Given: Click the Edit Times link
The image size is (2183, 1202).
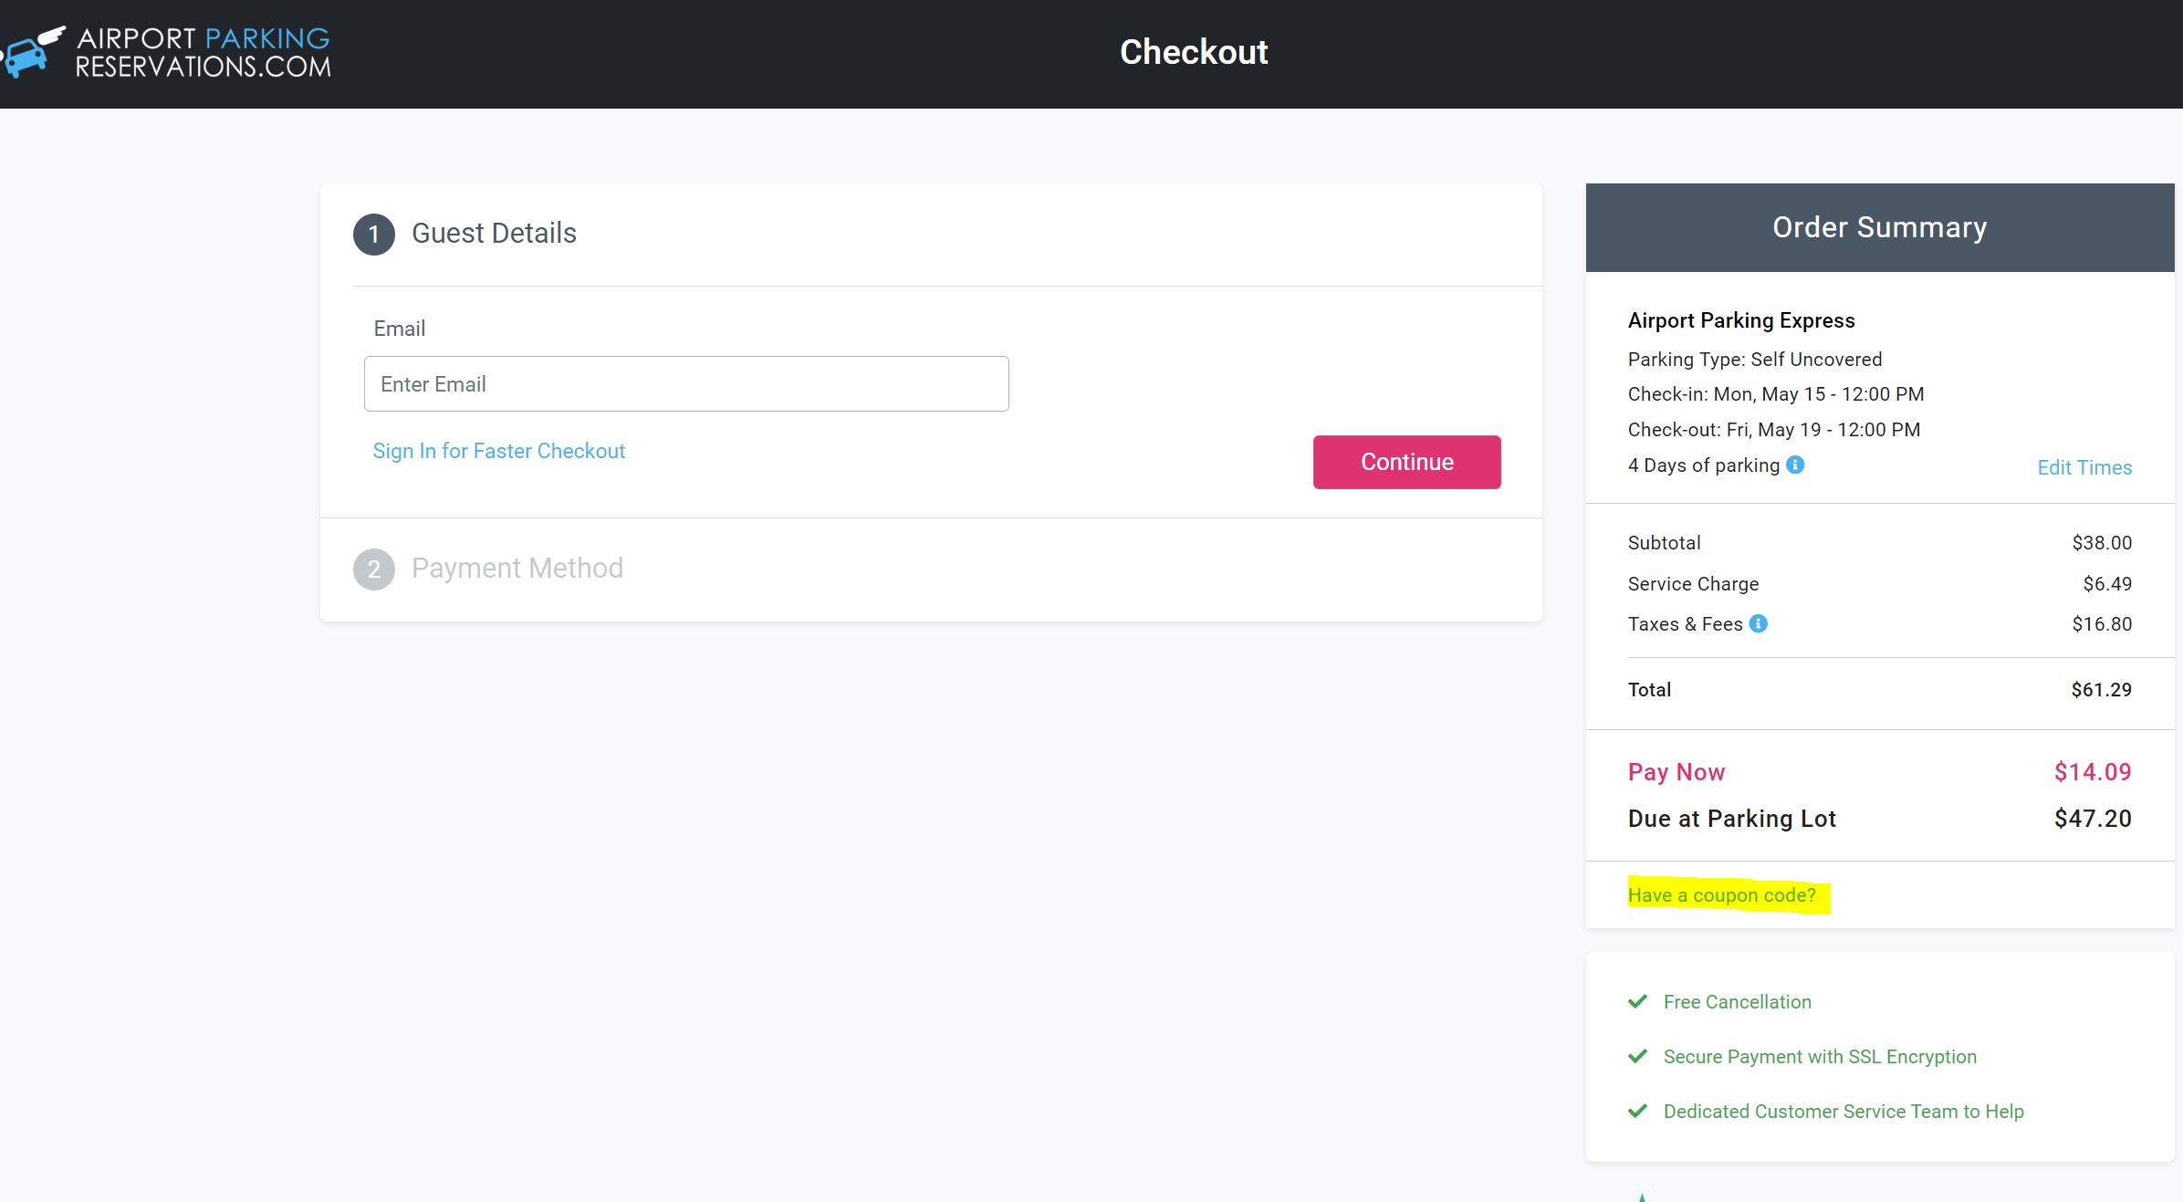Looking at the screenshot, I should click(x=2084, y=467).
